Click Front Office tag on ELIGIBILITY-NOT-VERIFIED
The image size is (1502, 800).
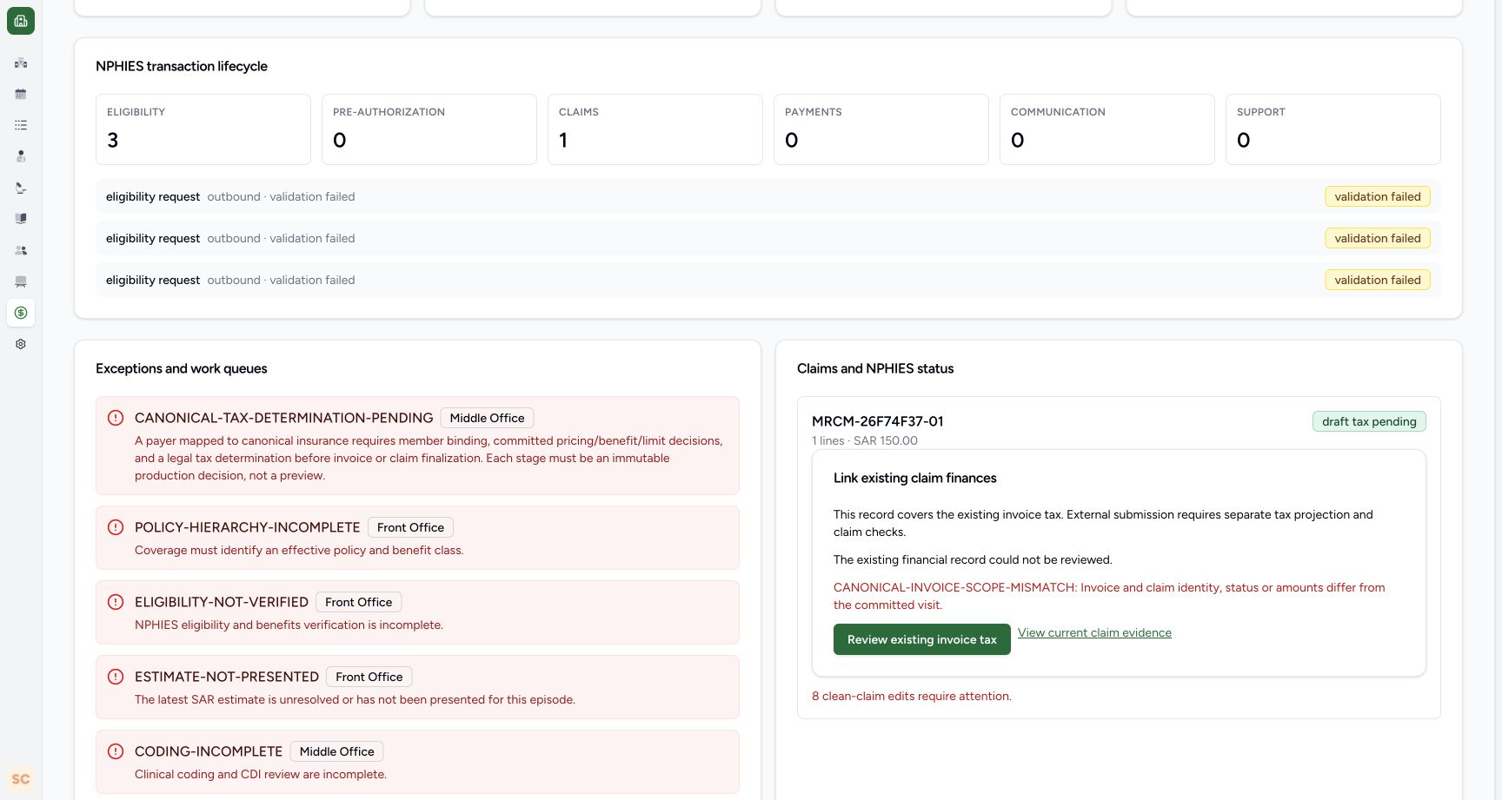tap(358, 602)
